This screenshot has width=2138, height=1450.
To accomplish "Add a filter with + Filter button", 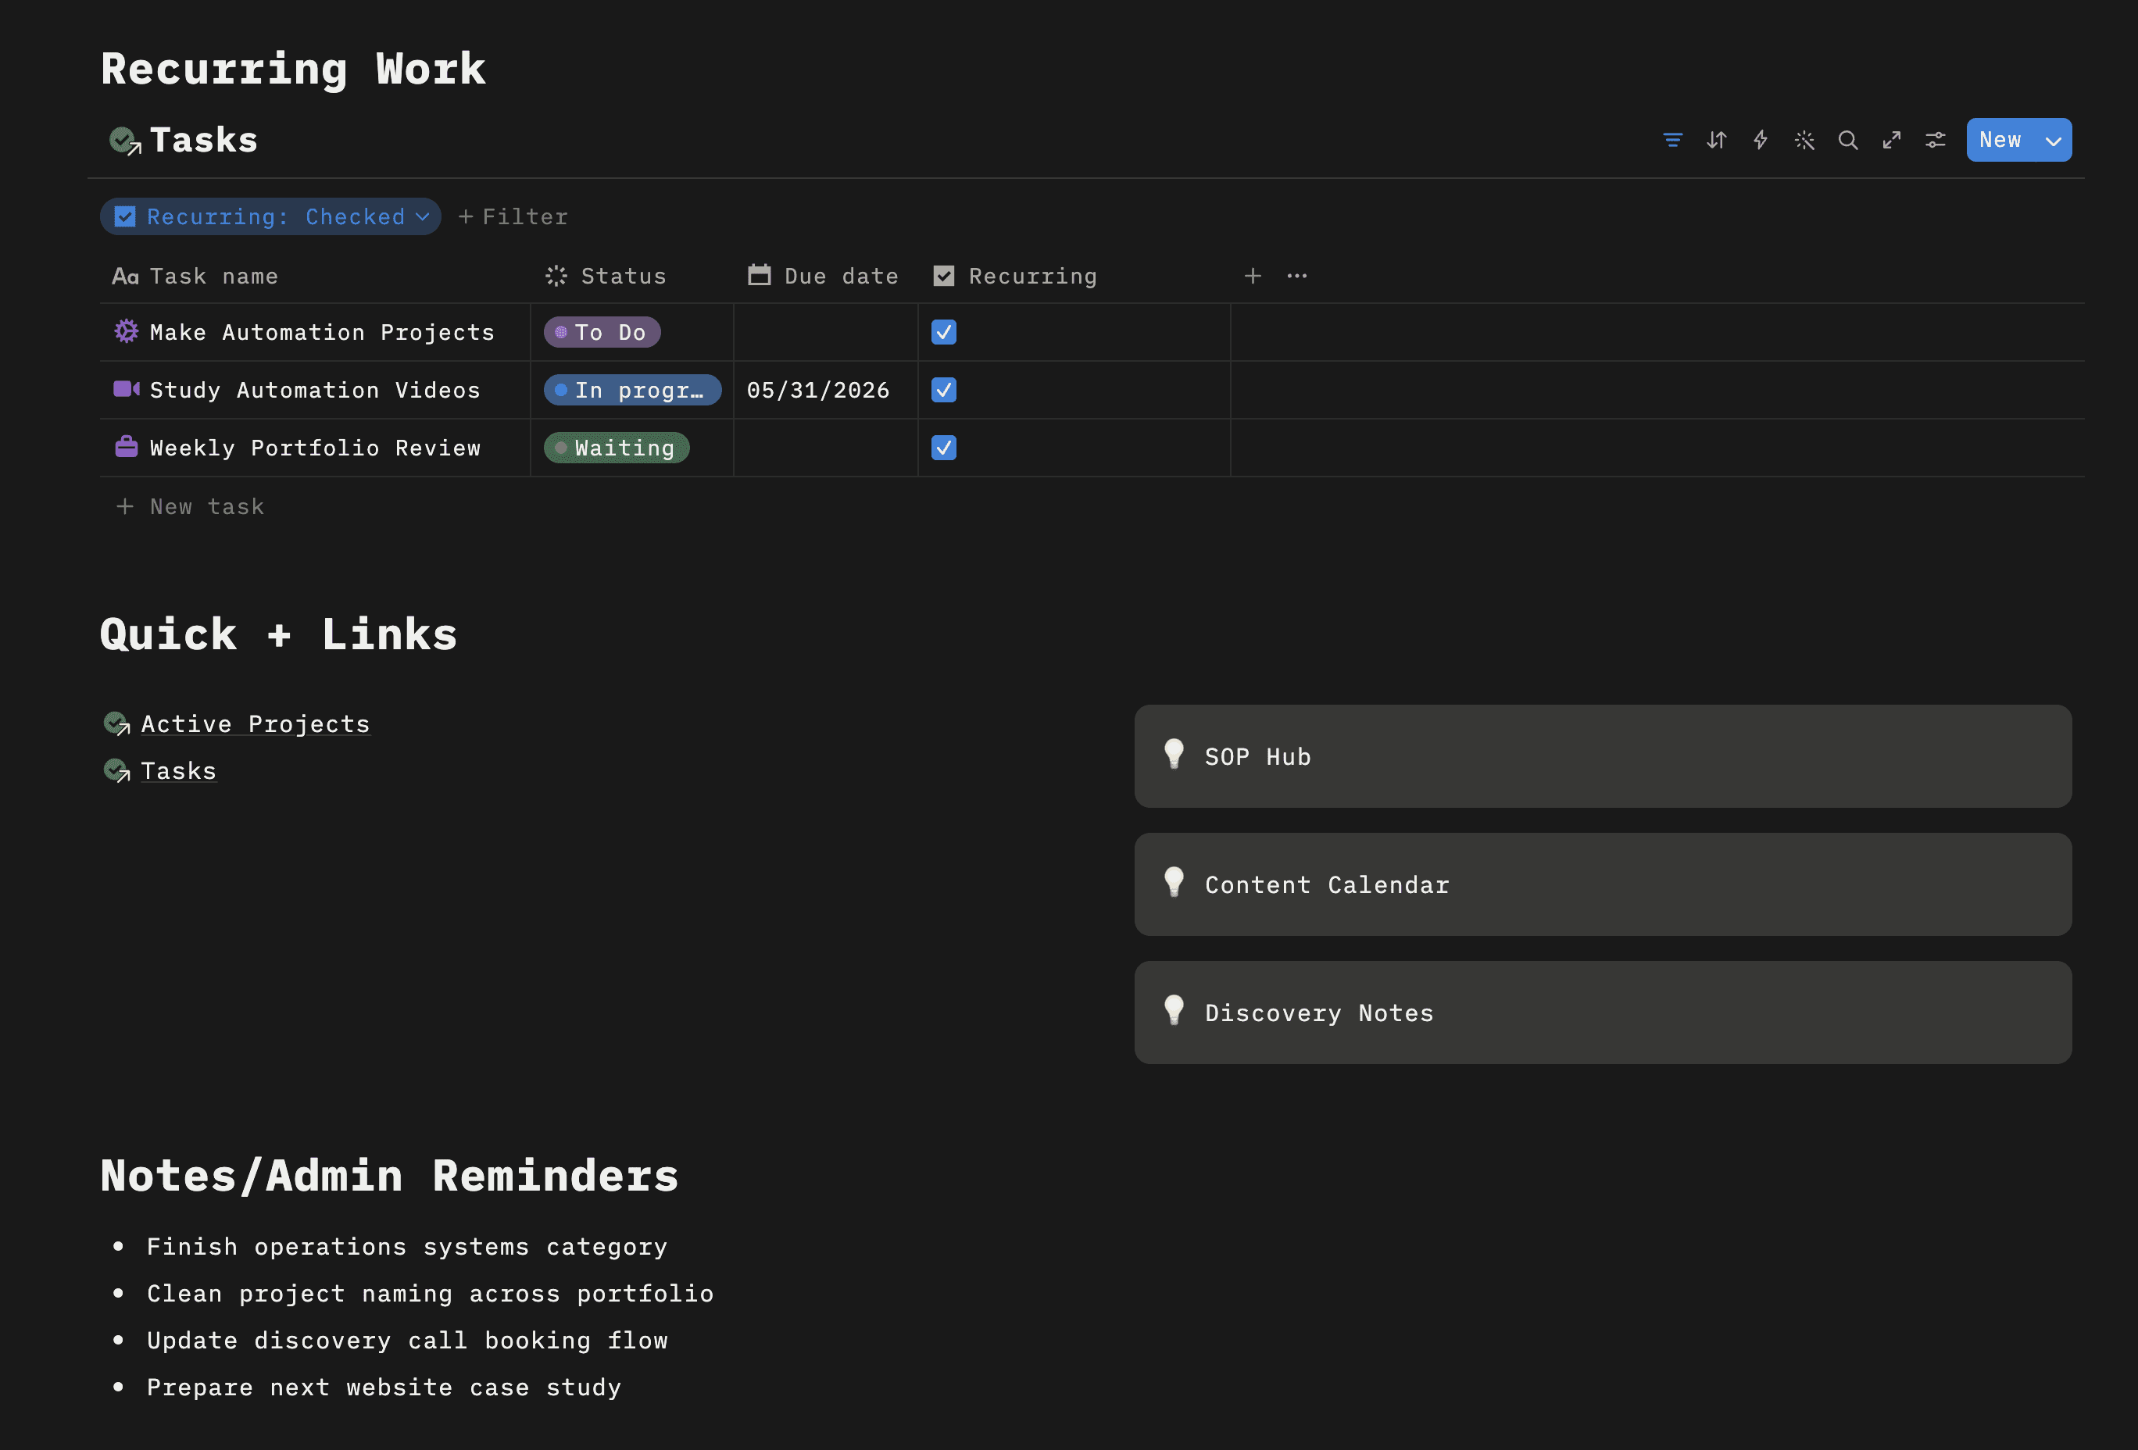I will click(x=513, y=217).
